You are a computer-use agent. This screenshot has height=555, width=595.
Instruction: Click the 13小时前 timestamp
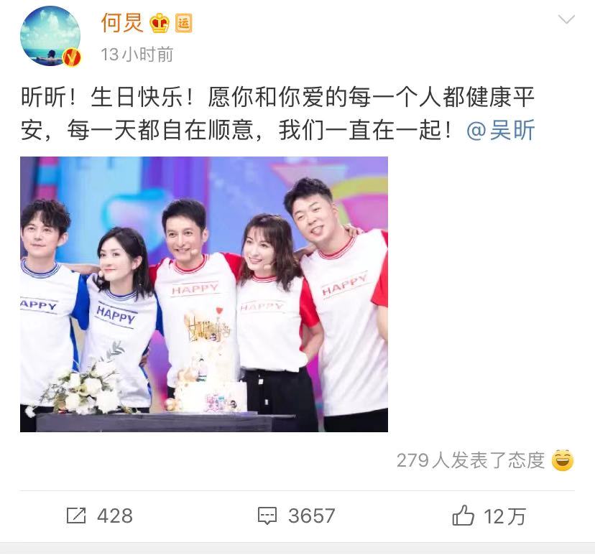[137, 55]
